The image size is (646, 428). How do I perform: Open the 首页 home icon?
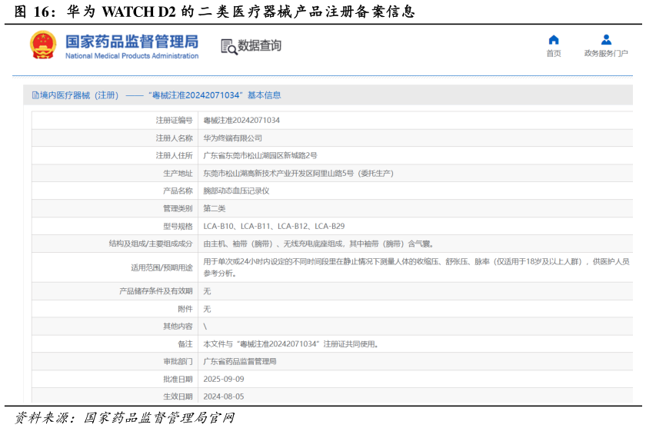click(x=554, y=39)
